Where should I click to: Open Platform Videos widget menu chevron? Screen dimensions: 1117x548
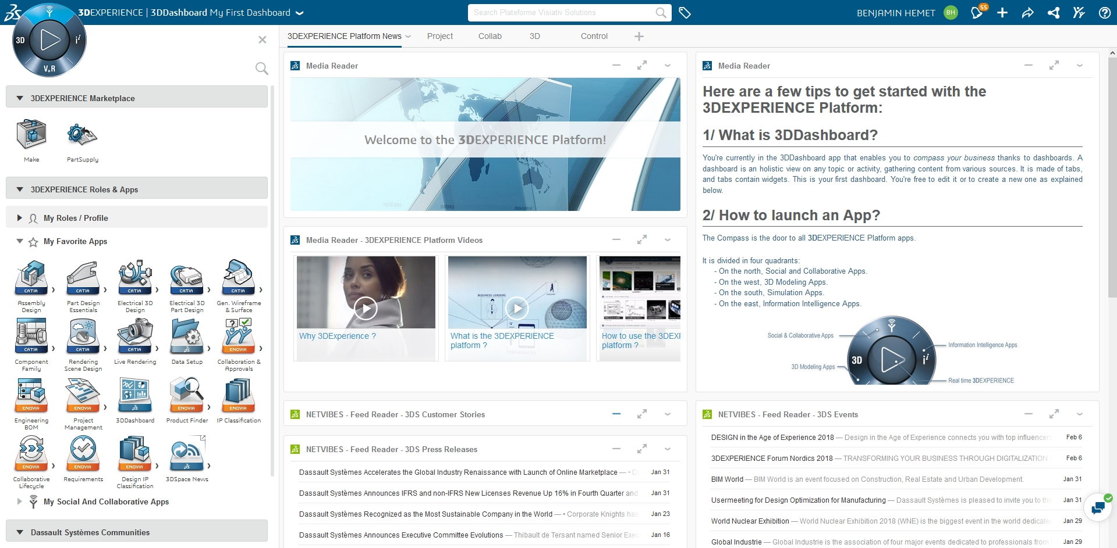click(668, 240)
